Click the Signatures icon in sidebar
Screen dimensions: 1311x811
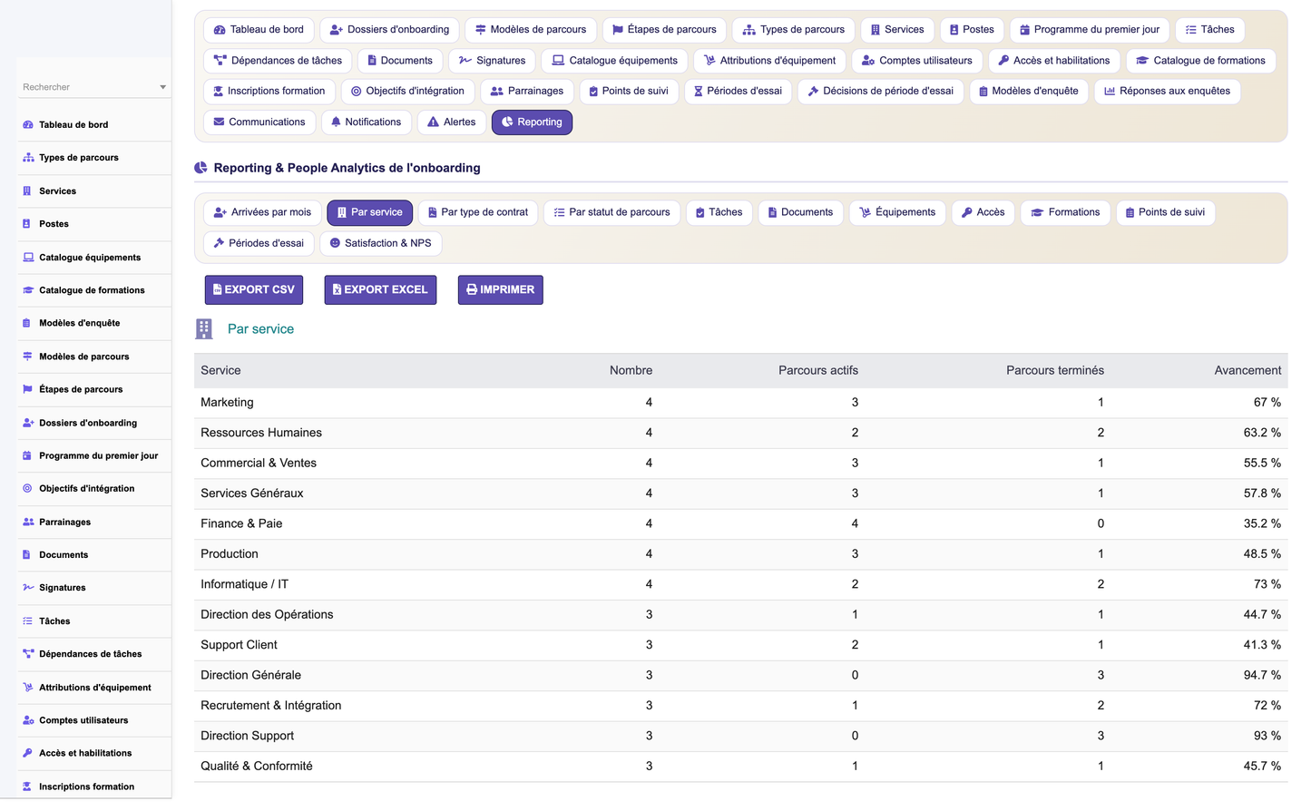(28, 588)
